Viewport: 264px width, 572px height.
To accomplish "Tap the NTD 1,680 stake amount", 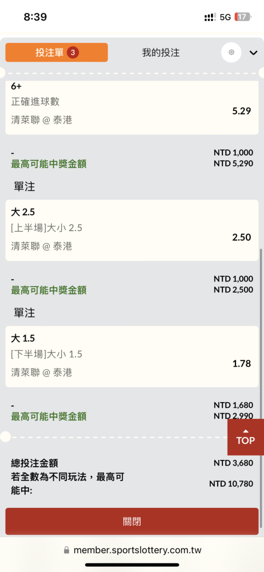I will 233,405.
